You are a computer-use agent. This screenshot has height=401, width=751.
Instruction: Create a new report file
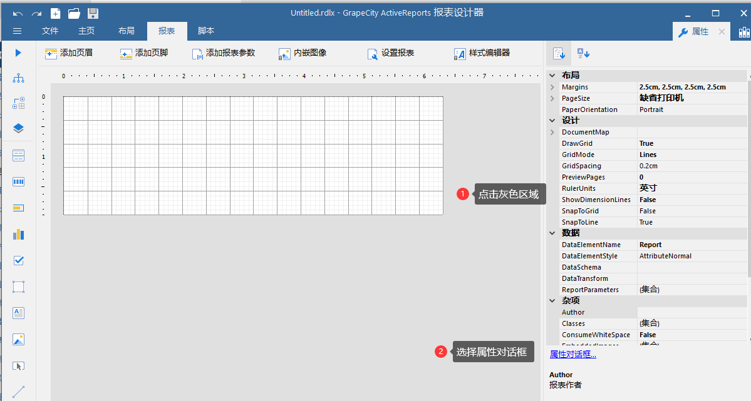pos(56,13)
